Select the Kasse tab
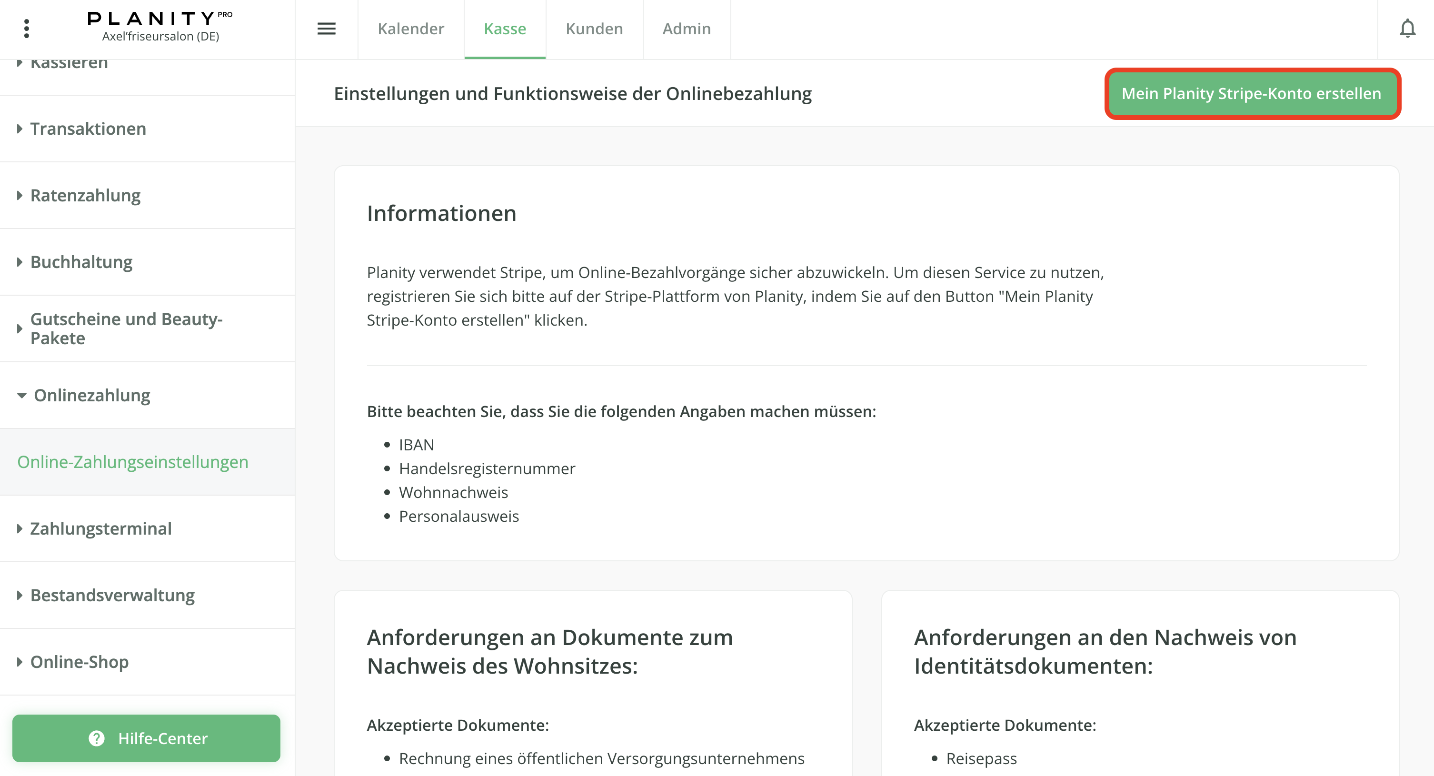1434x776 pixels. 504,29
